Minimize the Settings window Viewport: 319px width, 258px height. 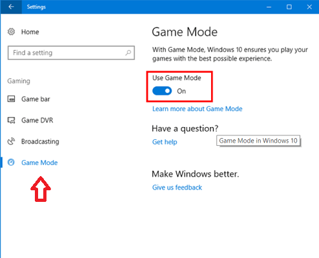[x=269, y=7]
